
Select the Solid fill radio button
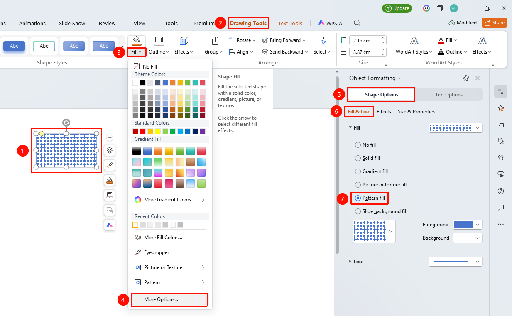point(358,158)
